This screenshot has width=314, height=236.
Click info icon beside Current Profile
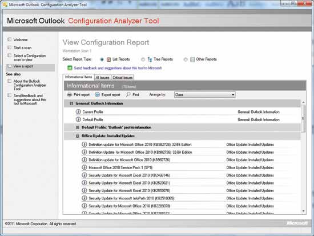point(78,111)
